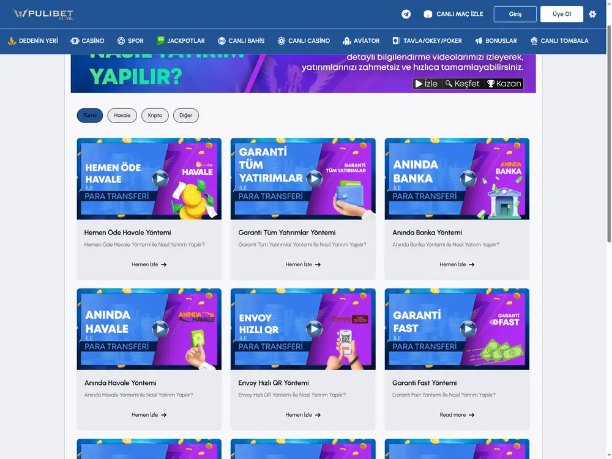The width and height of the screenshot is (612, 459).
Task: Select the Tümü filter tab
Action: (x=90, y=116)
